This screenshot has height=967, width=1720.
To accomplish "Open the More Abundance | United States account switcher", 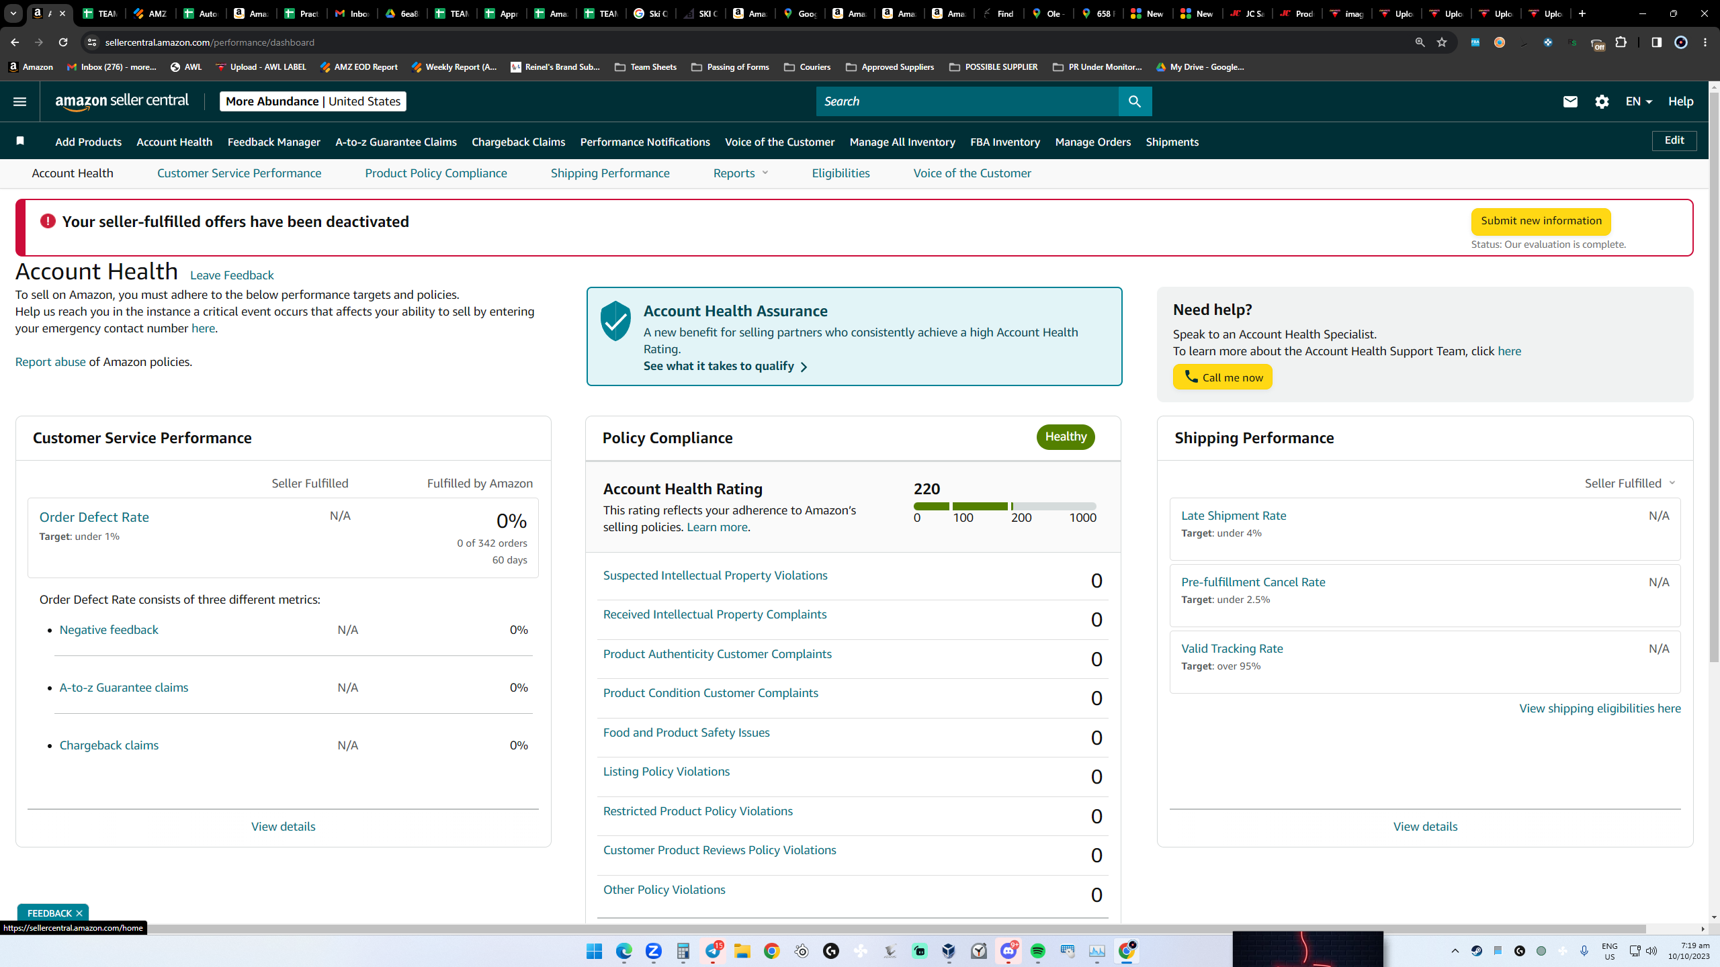I will tap(313, 101).
